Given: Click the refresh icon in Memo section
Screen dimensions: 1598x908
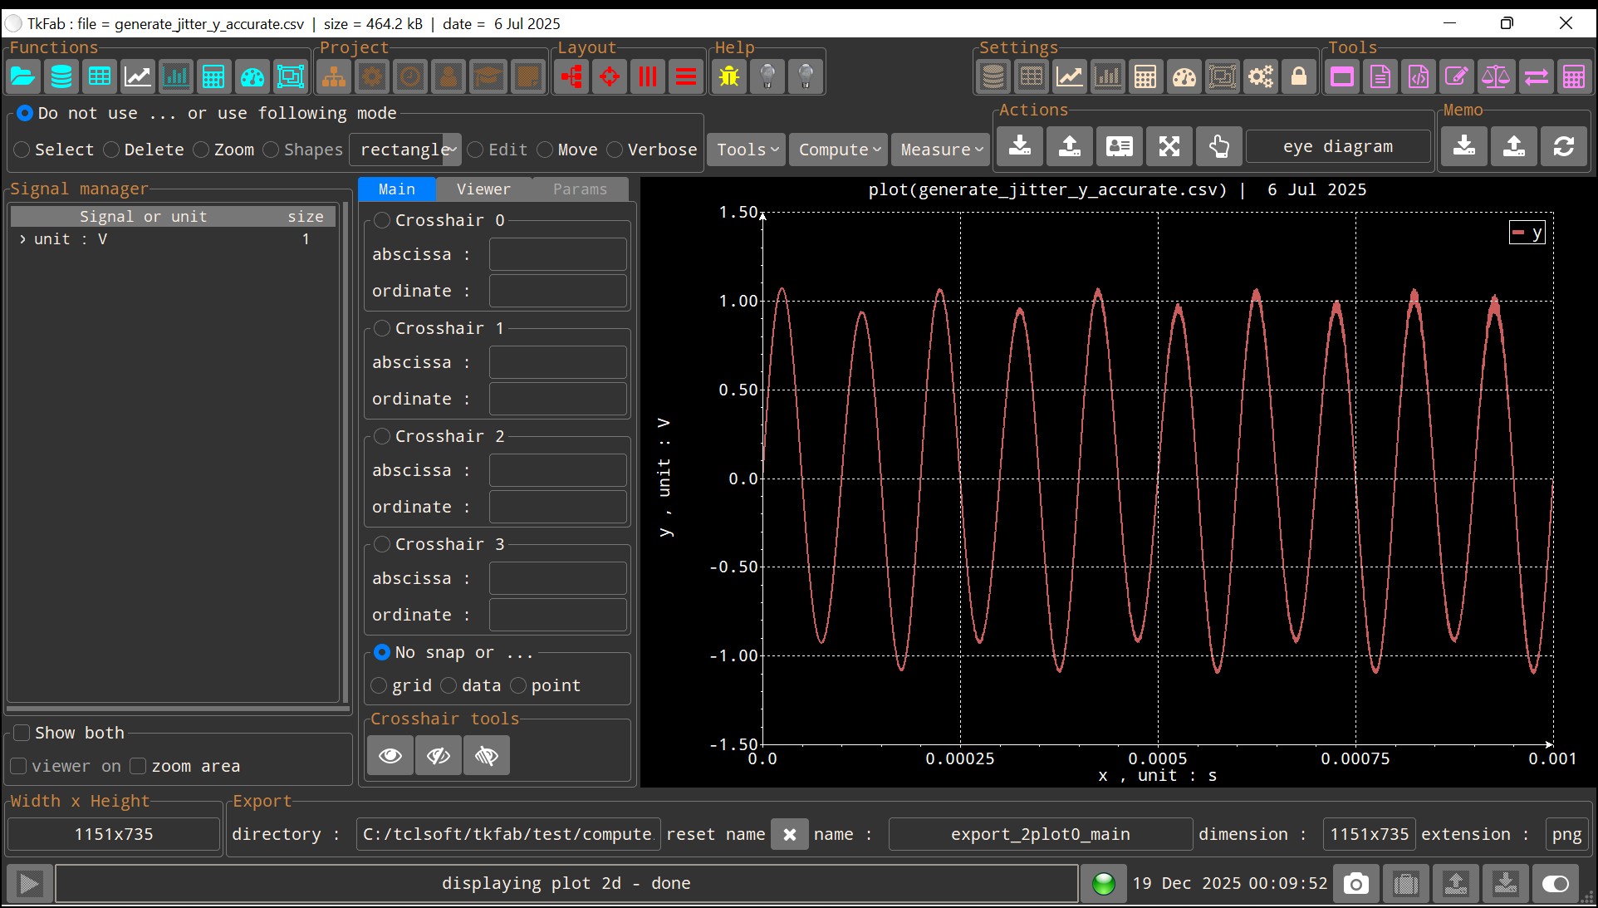Looking at the screenshot, I should coord(1564,147).
